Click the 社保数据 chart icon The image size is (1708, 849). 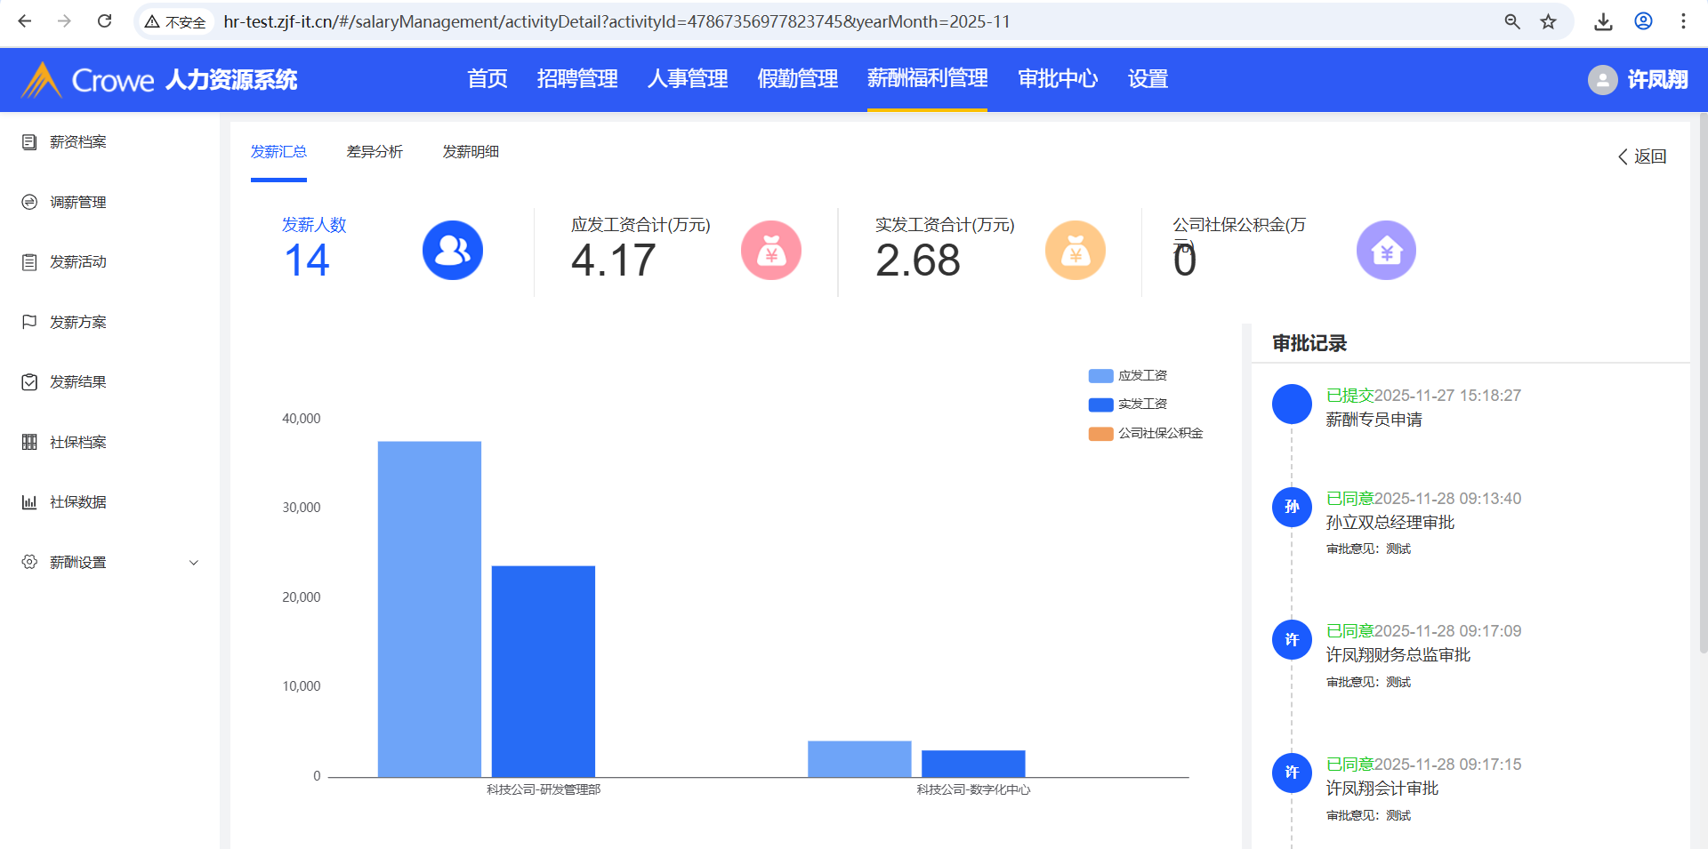[x=29, y=502]
